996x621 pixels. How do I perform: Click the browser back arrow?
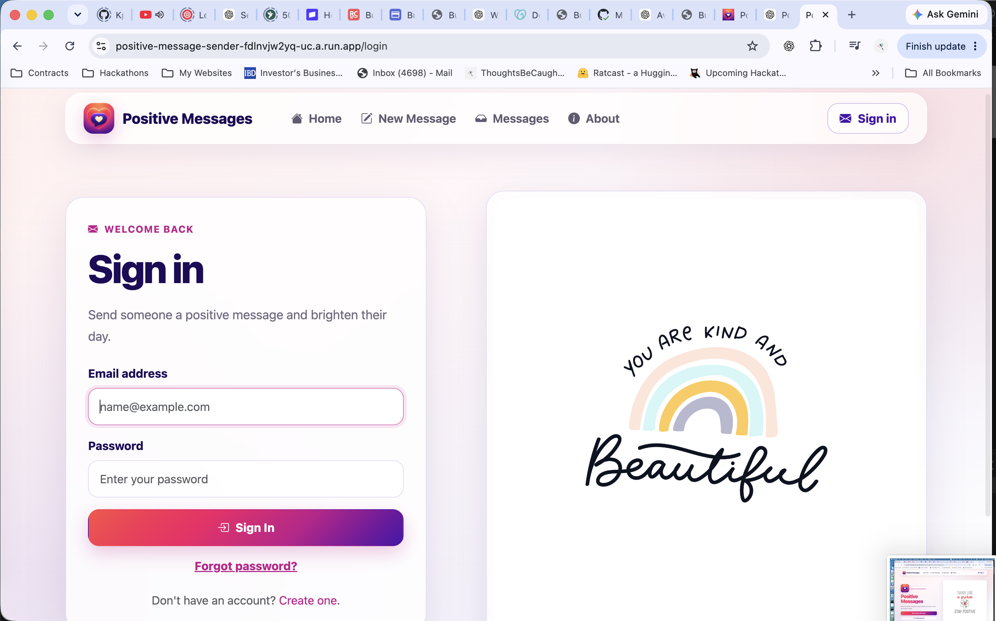click(17, 46)
